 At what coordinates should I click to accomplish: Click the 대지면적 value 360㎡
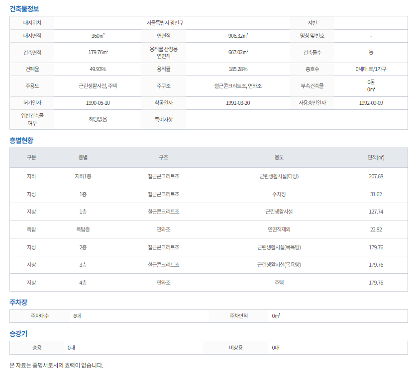98,36
